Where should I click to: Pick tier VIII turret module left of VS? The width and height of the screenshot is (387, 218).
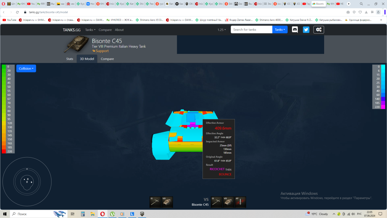click(x=167, y=202)
